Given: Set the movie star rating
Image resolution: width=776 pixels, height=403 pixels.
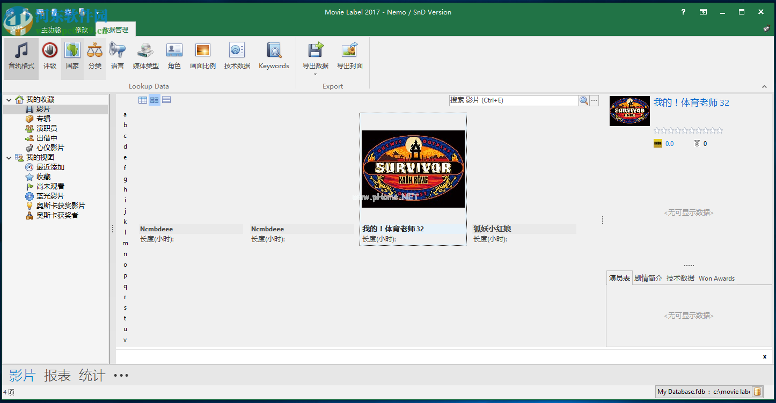Looking at the screenshot, I should tap(688, 130).
